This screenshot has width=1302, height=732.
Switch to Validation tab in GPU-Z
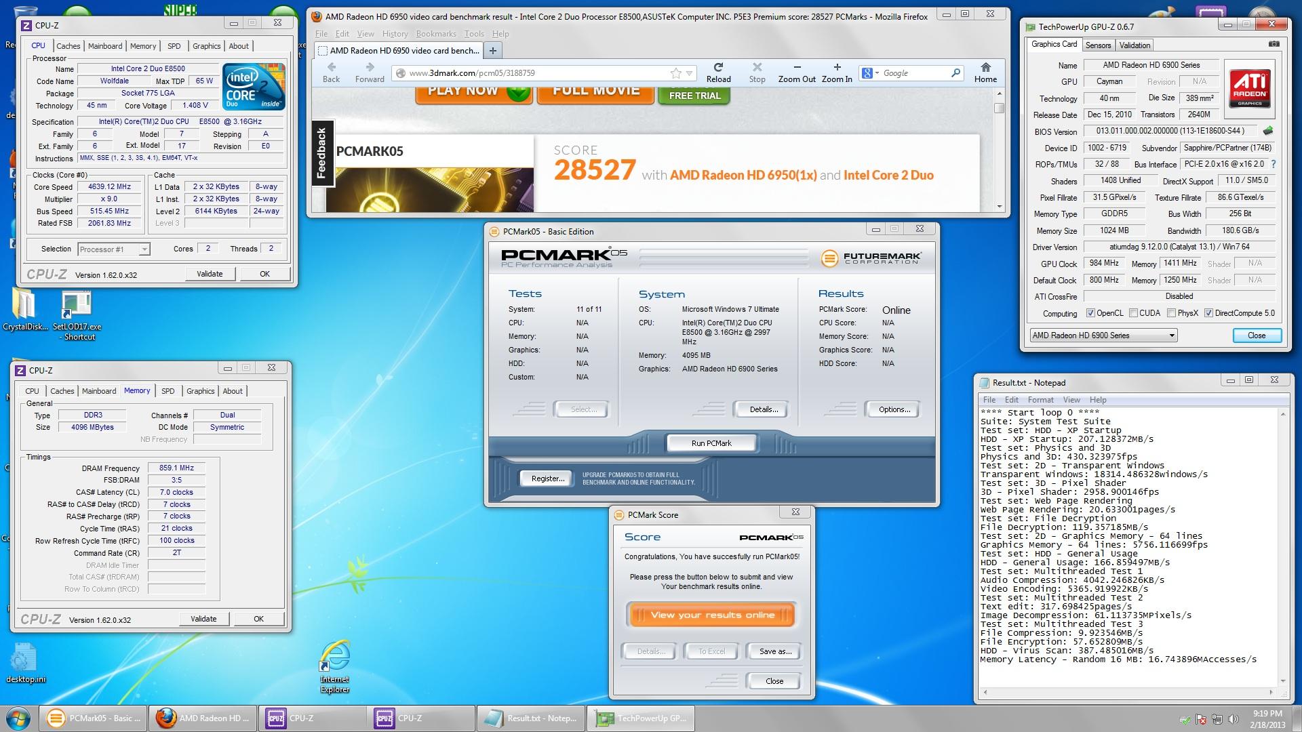pos(1135,45)
